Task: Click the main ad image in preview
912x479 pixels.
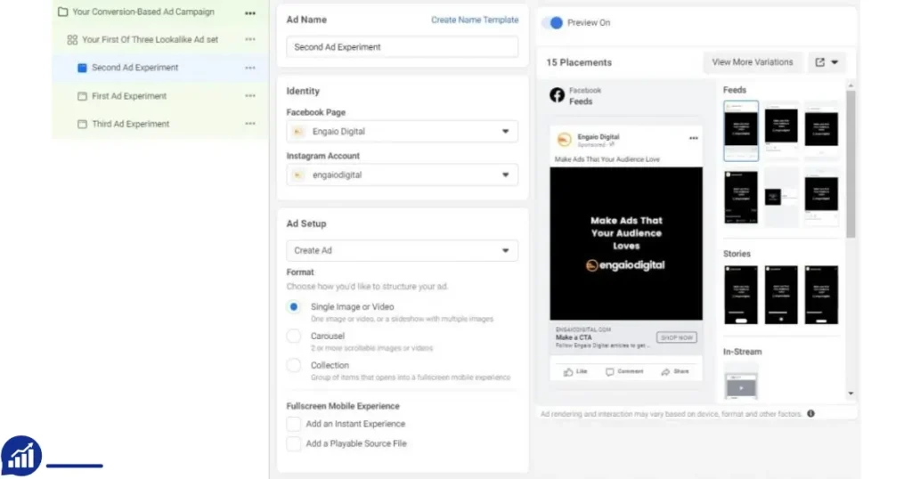Action: pos(626,244)
